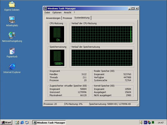Minimize the Task-Manager window
Image resolution: width=167 pixels, height=125 pixels.
pyautogui.click(x=129, y=8)
